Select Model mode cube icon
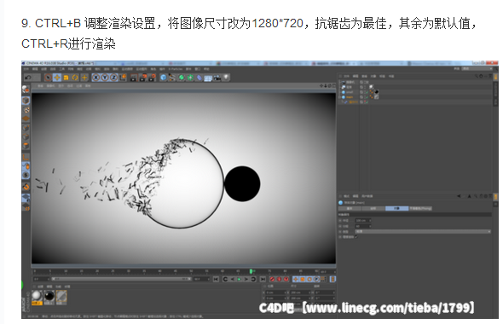This screenshot has height=324, width=503. point(26,101)
